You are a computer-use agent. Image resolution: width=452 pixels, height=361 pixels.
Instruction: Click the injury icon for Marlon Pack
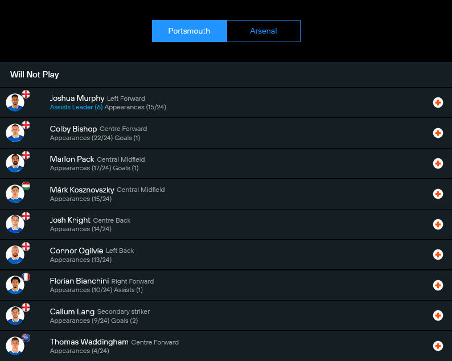click(x=438, y=163)
